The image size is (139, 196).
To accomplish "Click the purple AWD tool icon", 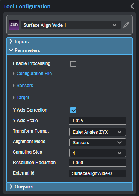I will click(x=14, y=25).
